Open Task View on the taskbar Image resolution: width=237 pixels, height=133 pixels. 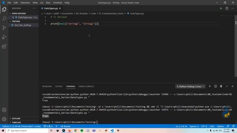[x=51, y=130]
